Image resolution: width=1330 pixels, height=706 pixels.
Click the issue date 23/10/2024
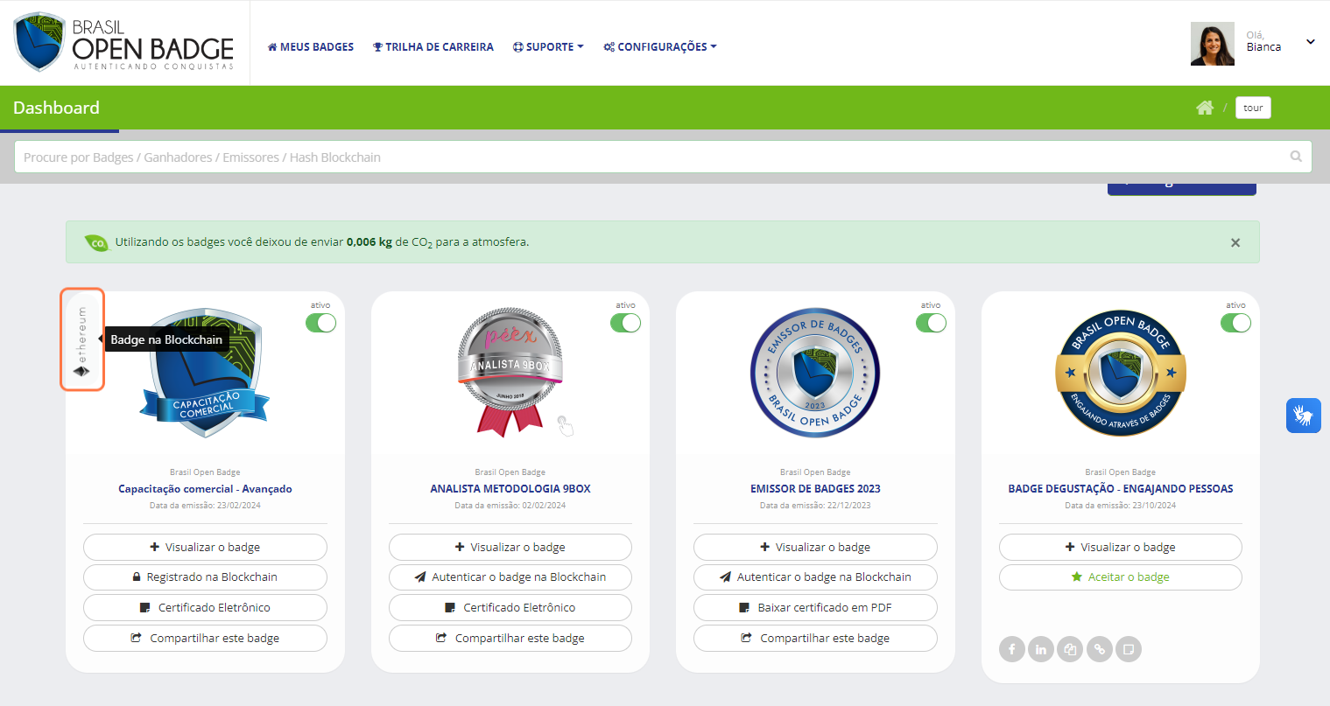(1153, 506)
